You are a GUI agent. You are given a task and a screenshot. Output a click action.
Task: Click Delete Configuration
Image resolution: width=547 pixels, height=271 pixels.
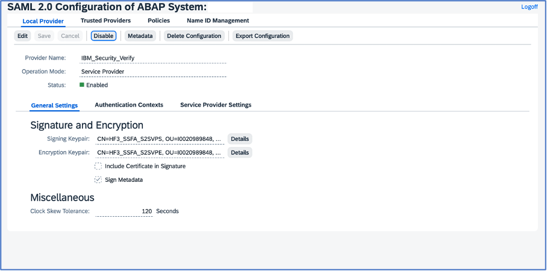pos(194,36)
